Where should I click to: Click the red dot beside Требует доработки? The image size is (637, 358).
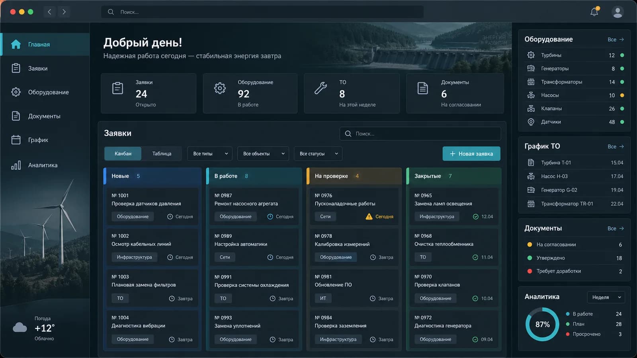point(530,271)
